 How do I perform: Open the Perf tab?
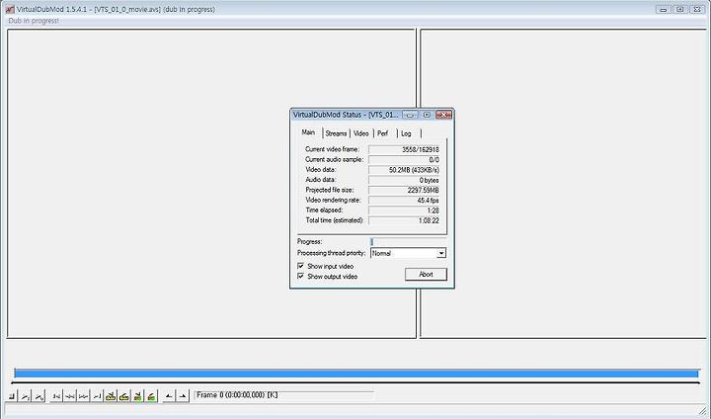[383, 133]
